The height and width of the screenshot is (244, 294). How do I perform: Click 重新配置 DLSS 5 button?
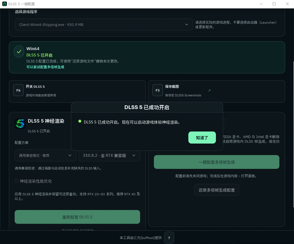77,217
